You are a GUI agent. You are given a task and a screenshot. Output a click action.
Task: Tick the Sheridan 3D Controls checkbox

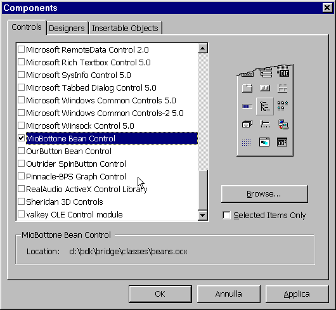[x=21, y=202]
